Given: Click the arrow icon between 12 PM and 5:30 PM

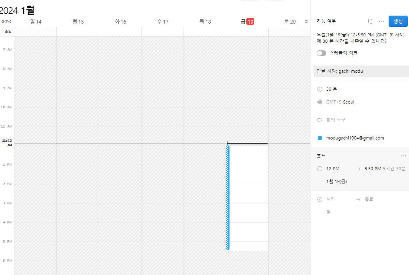Looking at the screenshot, I should [x=357, y=168].
